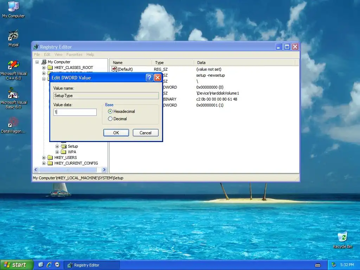Open the DataWagon desktop shortcut
Viewport: 360px width, 270px height.
pyautogui.click(x=13, y=125)
